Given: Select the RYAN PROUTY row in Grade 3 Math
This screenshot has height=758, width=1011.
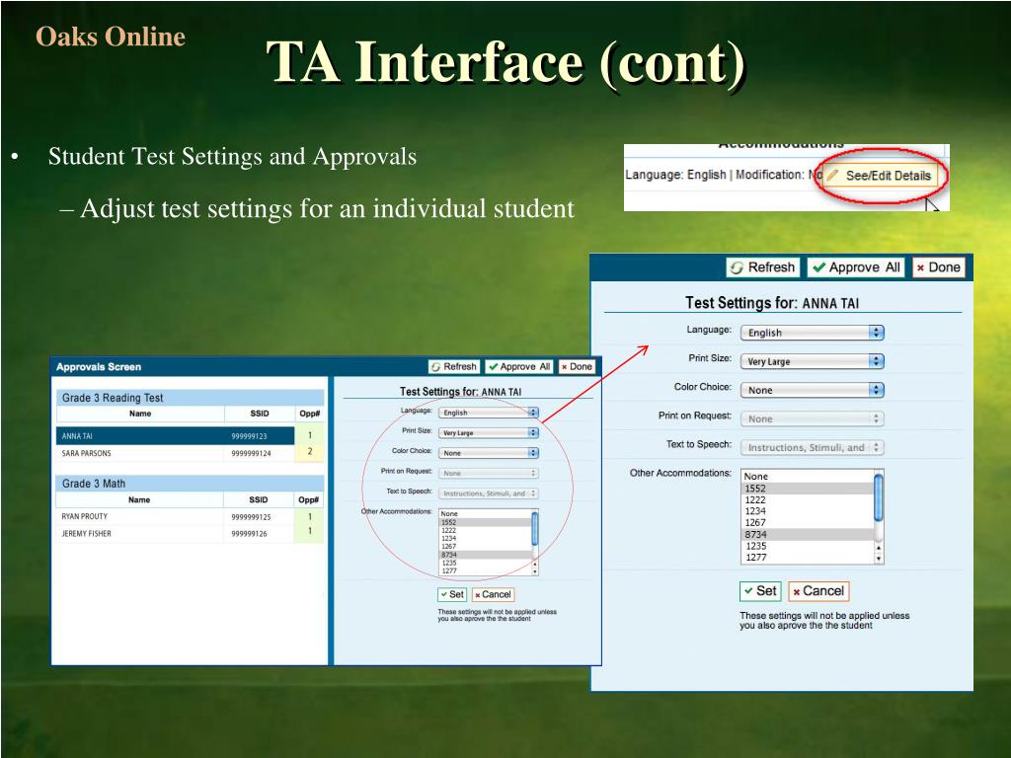Looking at the screenshot, I should point(175,516).
